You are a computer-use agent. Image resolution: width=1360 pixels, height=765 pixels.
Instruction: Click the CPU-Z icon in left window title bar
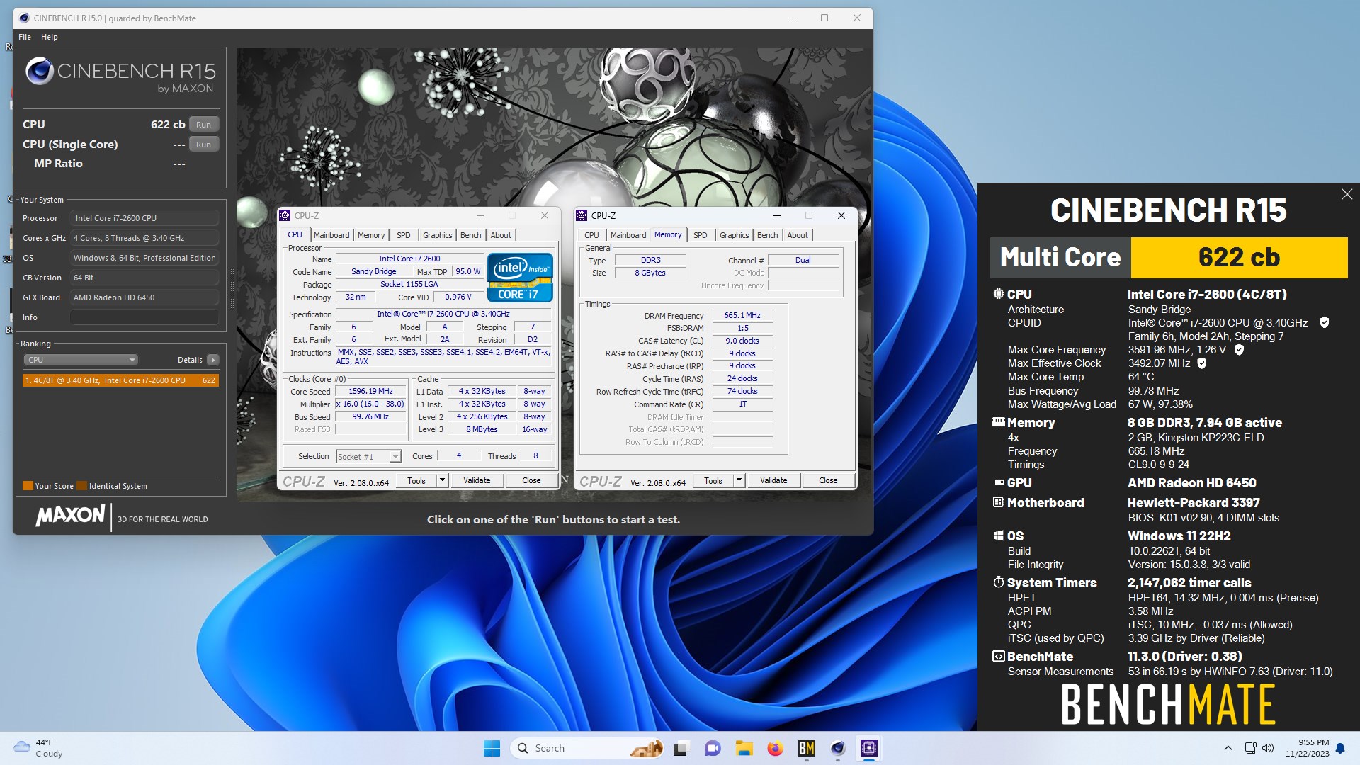(x=285, y=215)
